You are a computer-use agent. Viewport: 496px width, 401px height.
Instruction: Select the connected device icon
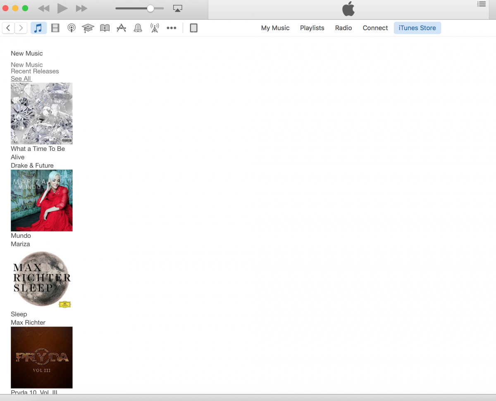point(193,28)
